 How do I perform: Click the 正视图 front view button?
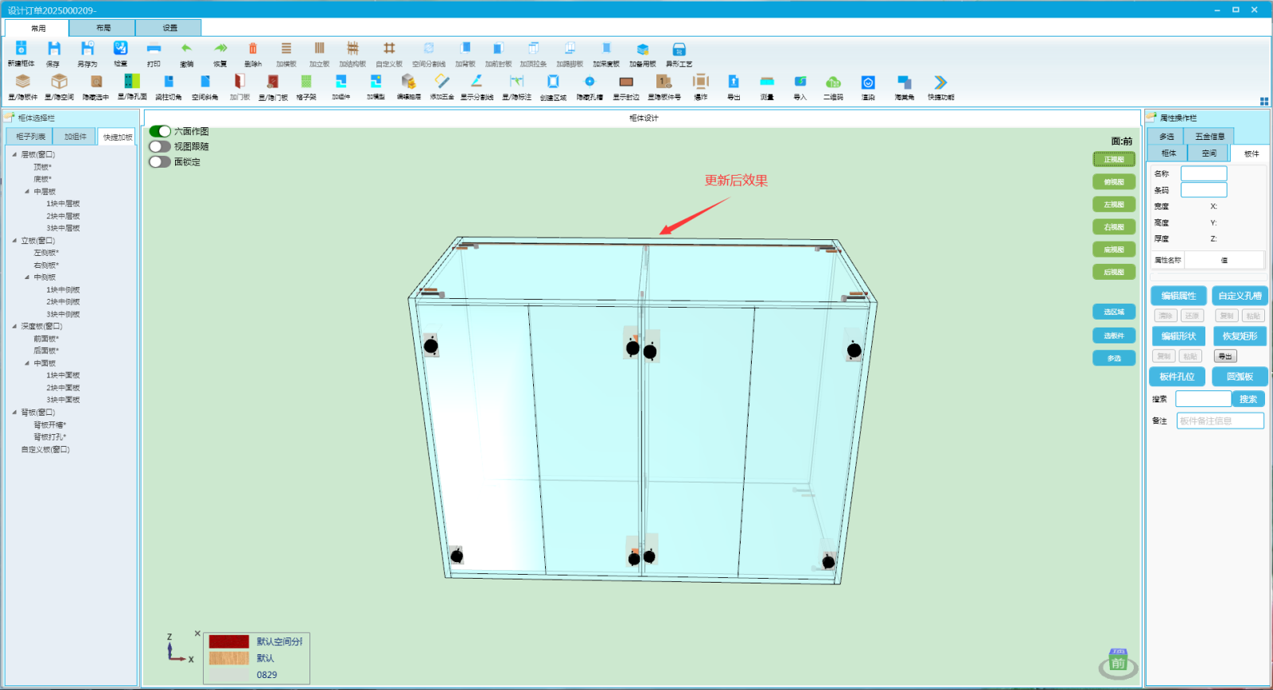[x=1114, y=160]
